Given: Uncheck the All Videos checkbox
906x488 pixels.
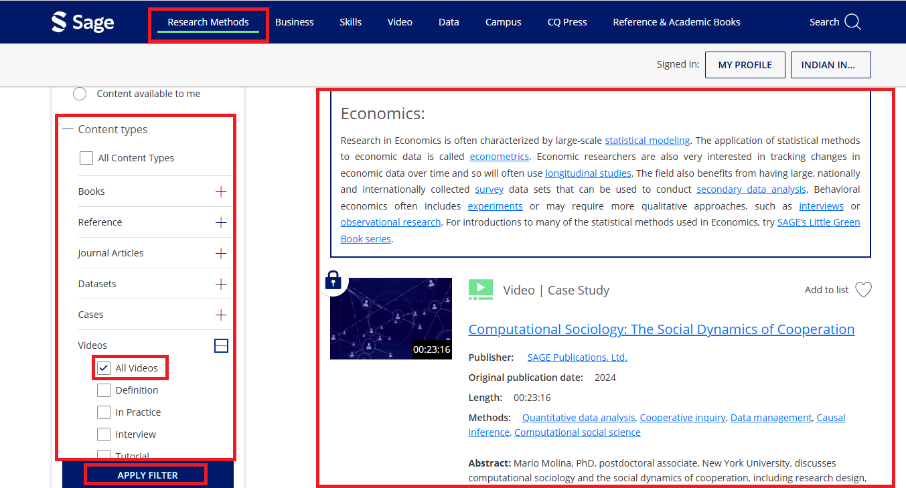Looking at the screenshot, I should pos(104,368).
